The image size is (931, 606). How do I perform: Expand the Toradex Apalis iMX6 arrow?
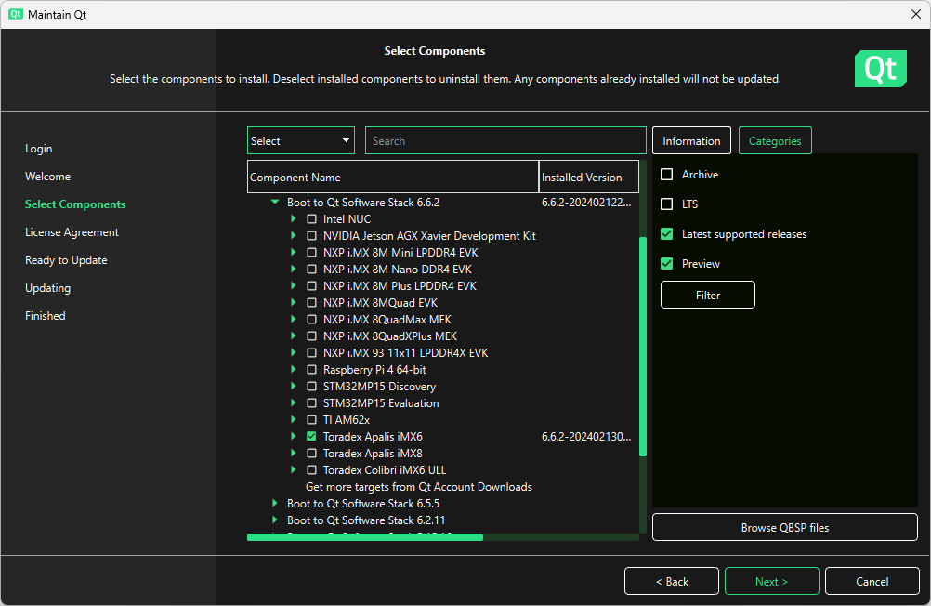click(294, 437)
